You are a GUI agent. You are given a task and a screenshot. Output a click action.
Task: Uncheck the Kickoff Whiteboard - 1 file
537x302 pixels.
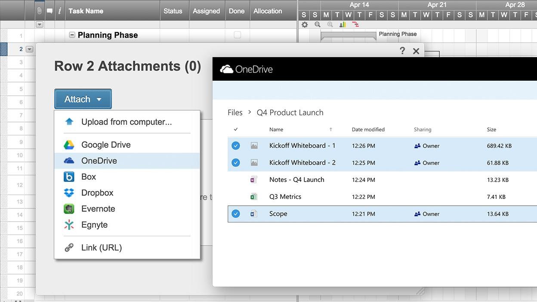tap(236, 146)
